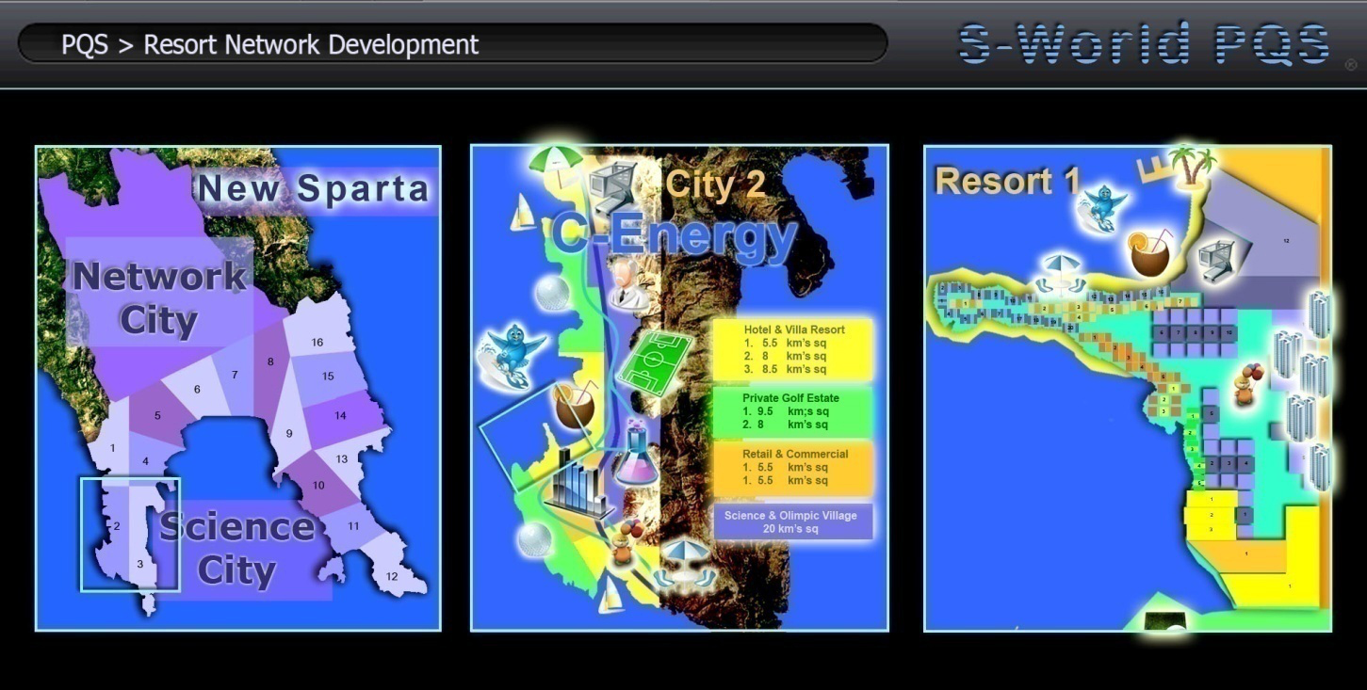Click the balloon teddy bear in Resort 1

[x=1248, y=386]
